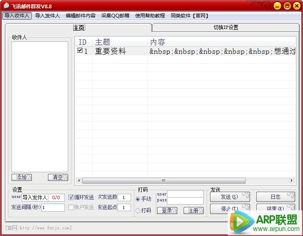Minimize the window with yellow button
This screenshot has width=303, height=236.
[x=277, y=6]
